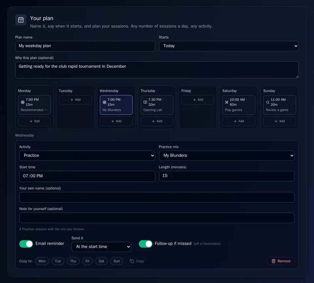Click the trash icon in Remove button

point(273,261)
